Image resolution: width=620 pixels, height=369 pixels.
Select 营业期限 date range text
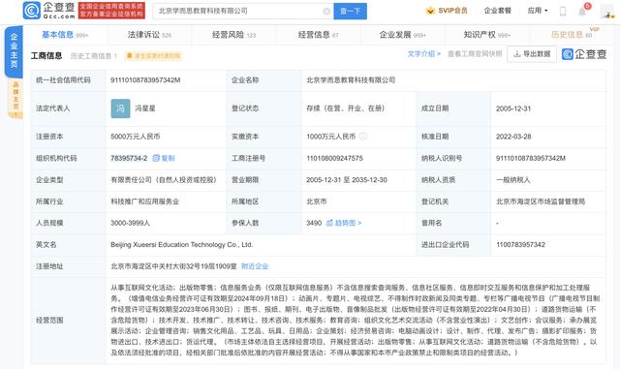[347, 180]
